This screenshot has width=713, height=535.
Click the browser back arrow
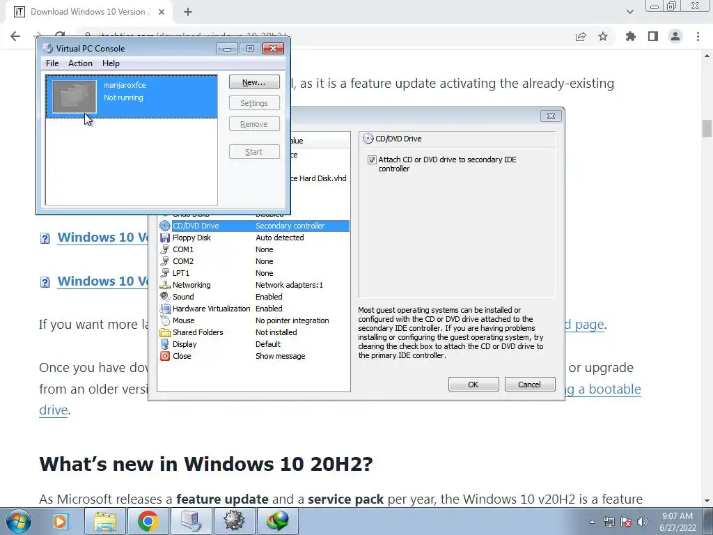point(15,36)
